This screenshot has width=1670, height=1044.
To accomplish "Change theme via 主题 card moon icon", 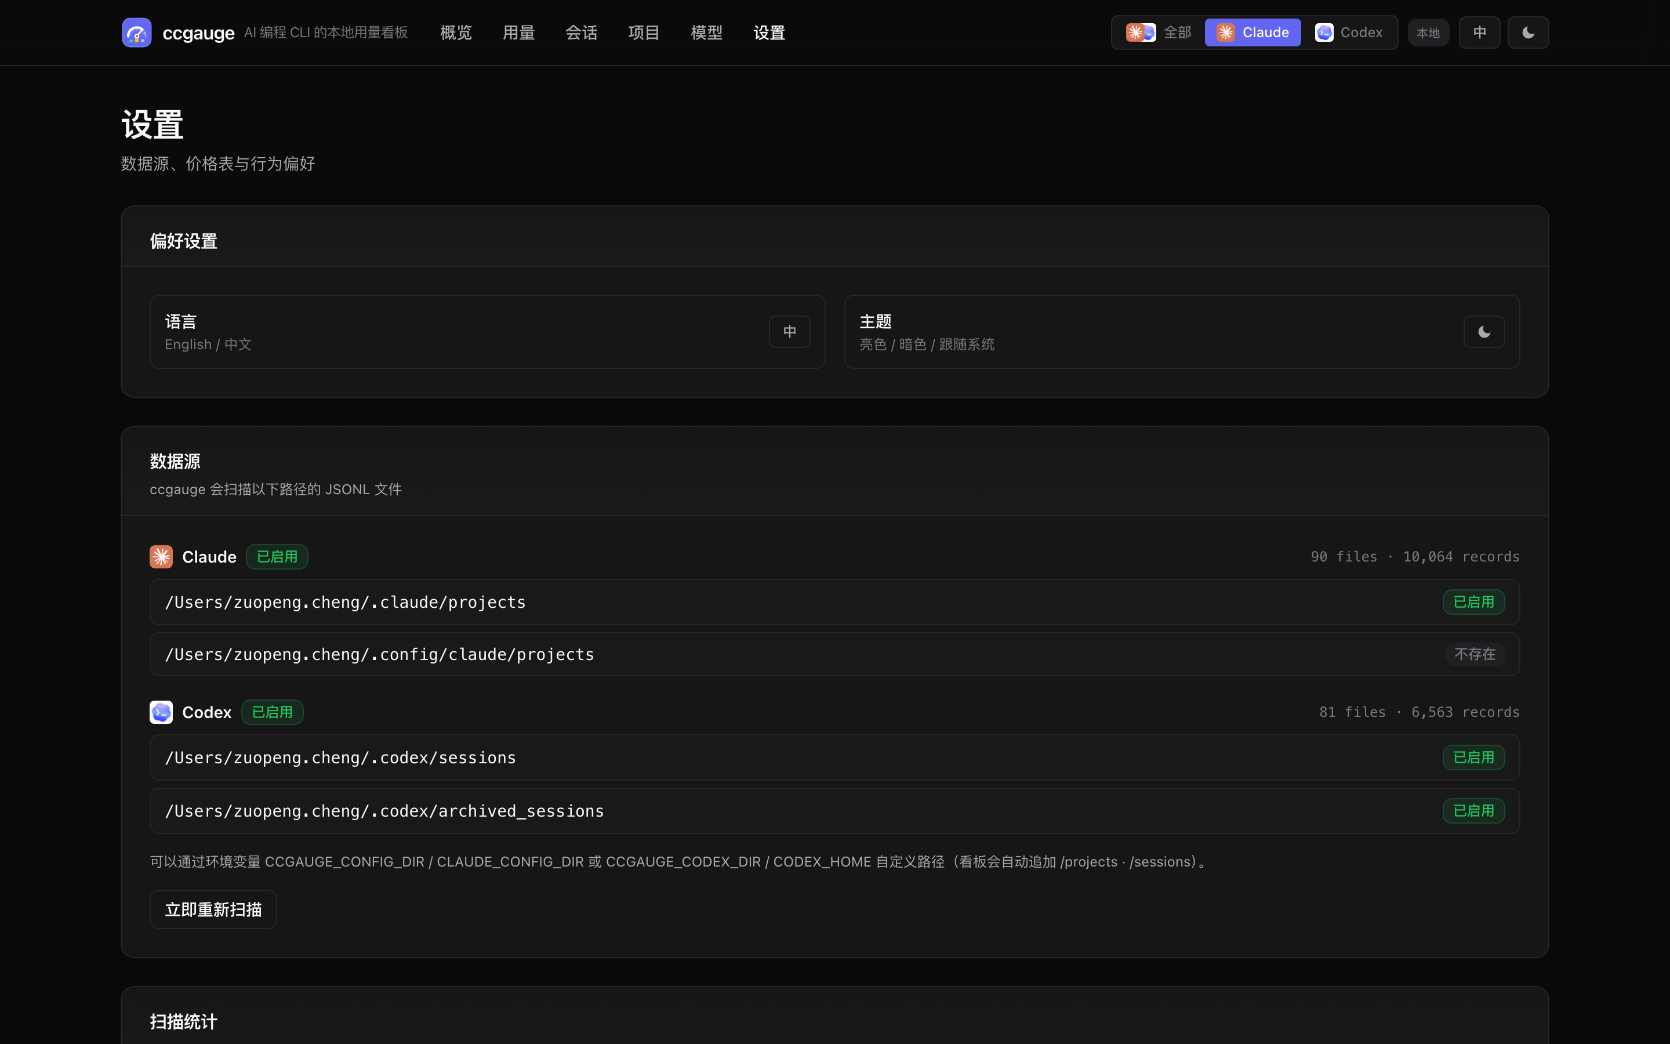I will [1484, 332].
